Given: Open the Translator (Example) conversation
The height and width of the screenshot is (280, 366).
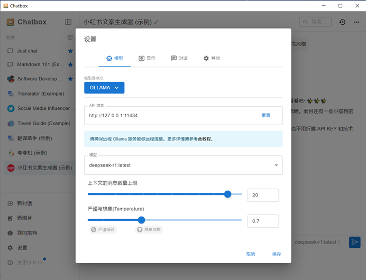Looking at the screenshot, I should [x=40, y=94].
